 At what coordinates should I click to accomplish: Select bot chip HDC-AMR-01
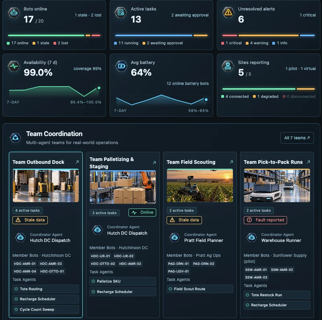(x=24, y=264)
